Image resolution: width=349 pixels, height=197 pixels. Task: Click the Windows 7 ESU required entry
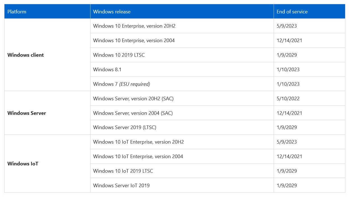[x=182, y=84]
